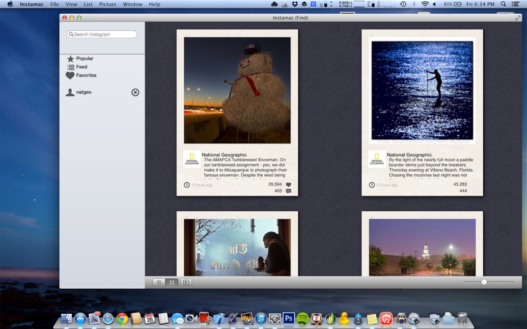Click the Bluetooth menu bar icon
This screenshot has height=329, width=527.
[x=414, y=4]
